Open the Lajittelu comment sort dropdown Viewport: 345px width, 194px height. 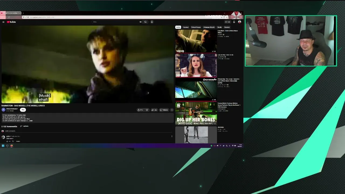[24, 126]
